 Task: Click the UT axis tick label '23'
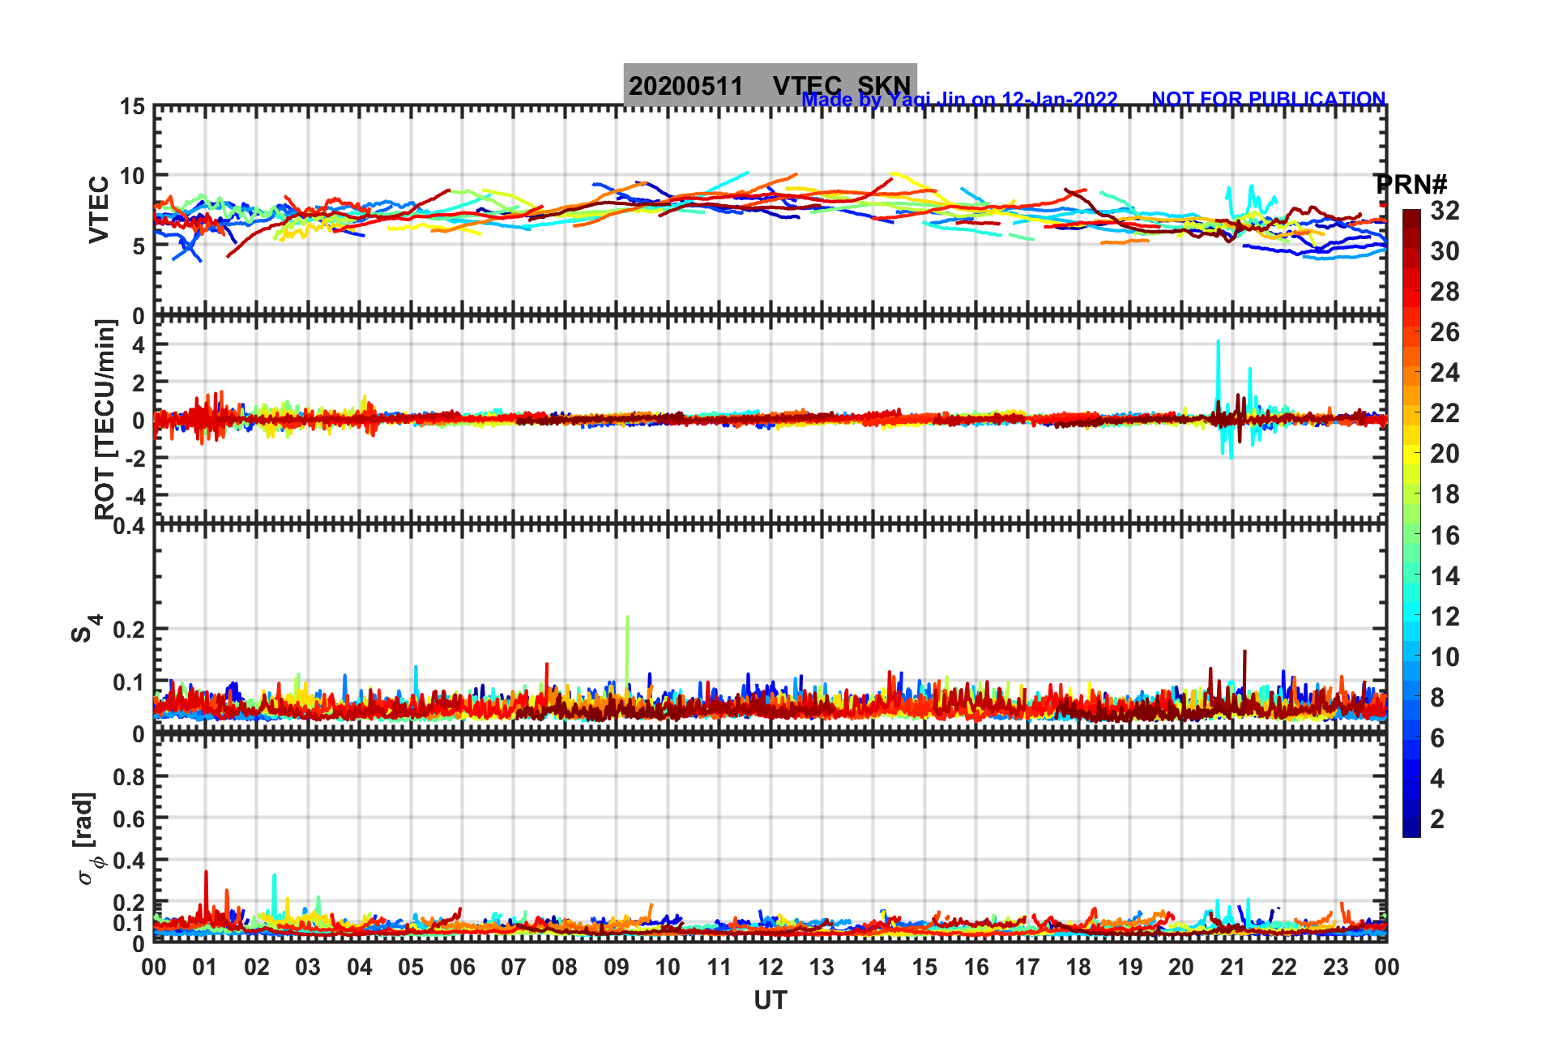click(1336, 967)
